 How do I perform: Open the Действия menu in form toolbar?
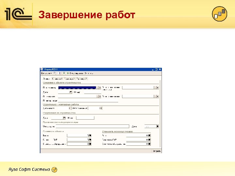[x=46, y=73]
